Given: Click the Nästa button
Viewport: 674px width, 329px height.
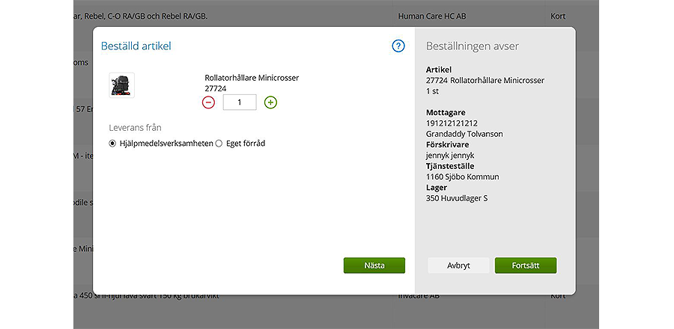Looking at the screenshot, I should 374,265.
